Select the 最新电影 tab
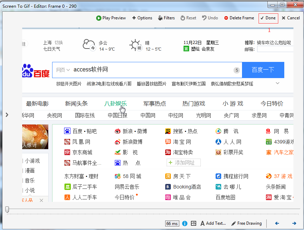Screen dimensions: 304x230 tap(37, 104)
